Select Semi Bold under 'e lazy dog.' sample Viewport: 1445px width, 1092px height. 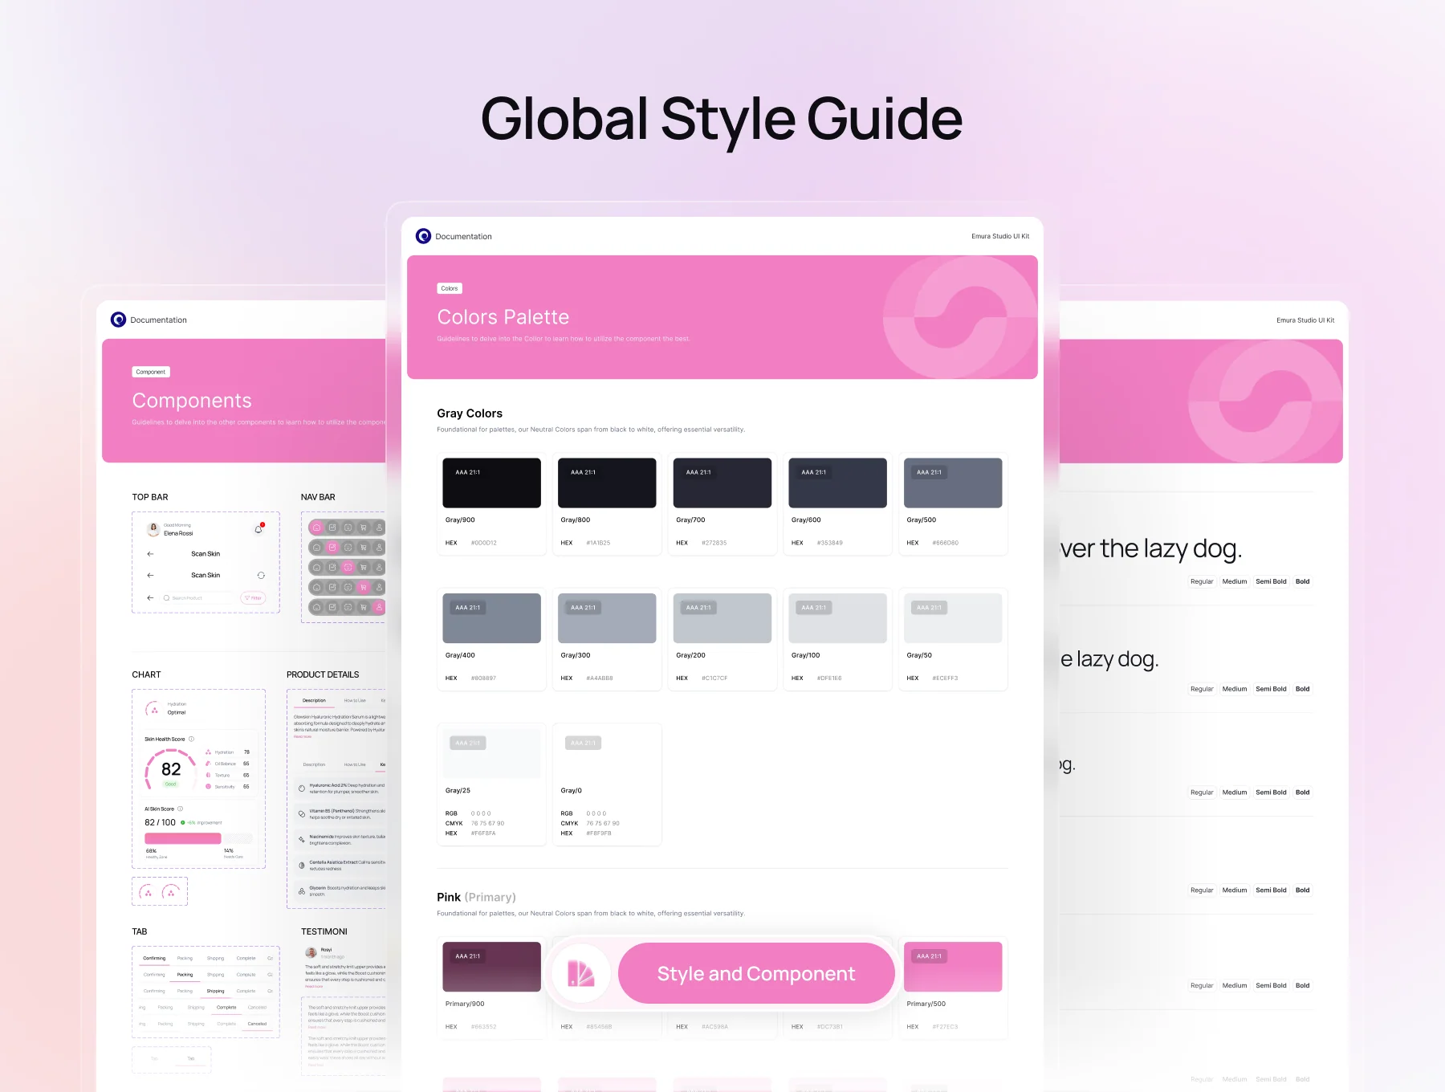(x=1271, y=689)
